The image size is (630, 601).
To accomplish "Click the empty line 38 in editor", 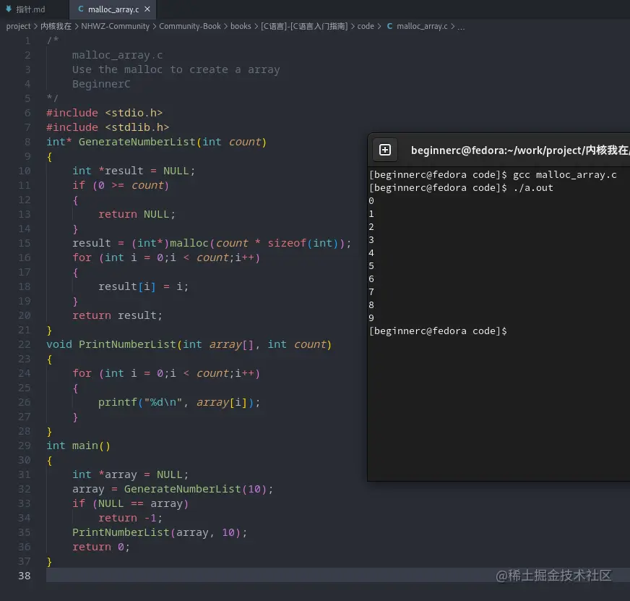I will click(337, 576).
